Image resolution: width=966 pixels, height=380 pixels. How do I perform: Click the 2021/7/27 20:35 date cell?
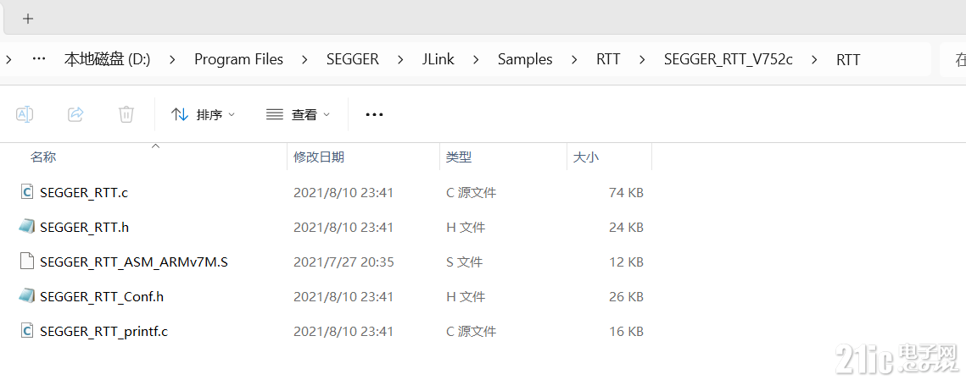(x=343, y=262)
